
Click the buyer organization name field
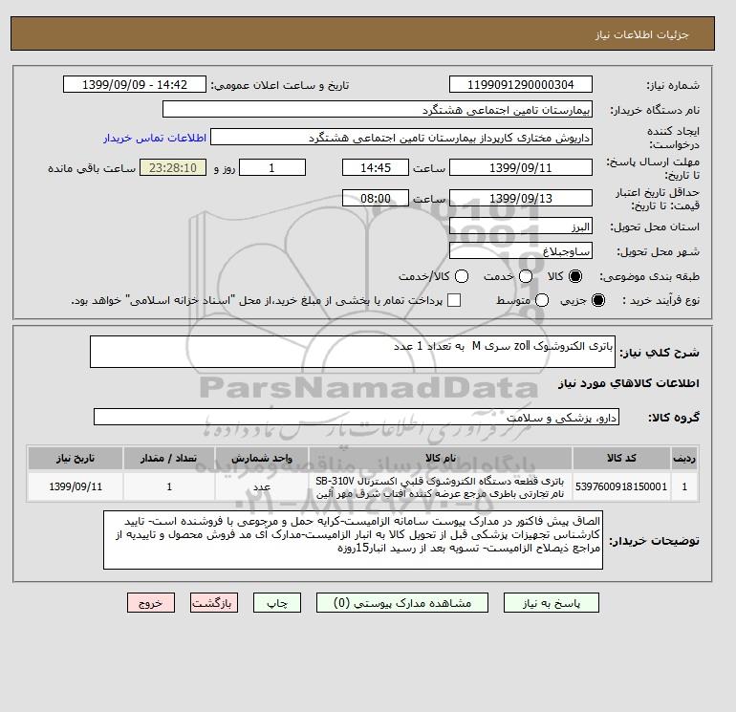pyautogui.click(x=378, y=109)
